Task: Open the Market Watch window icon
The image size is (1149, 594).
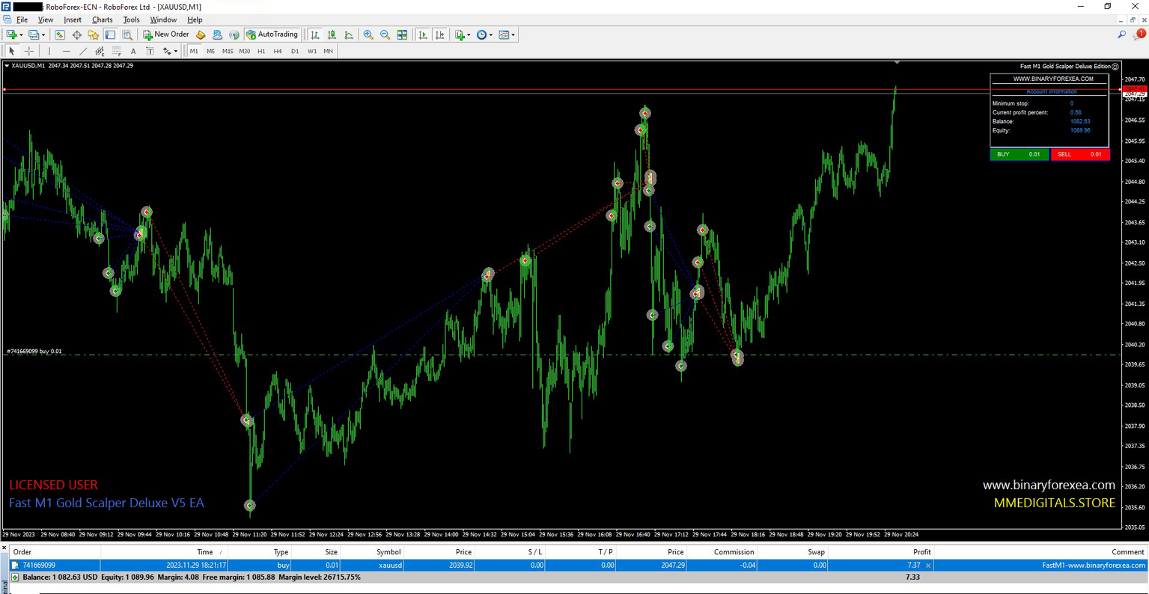Action: pos(60,34)
